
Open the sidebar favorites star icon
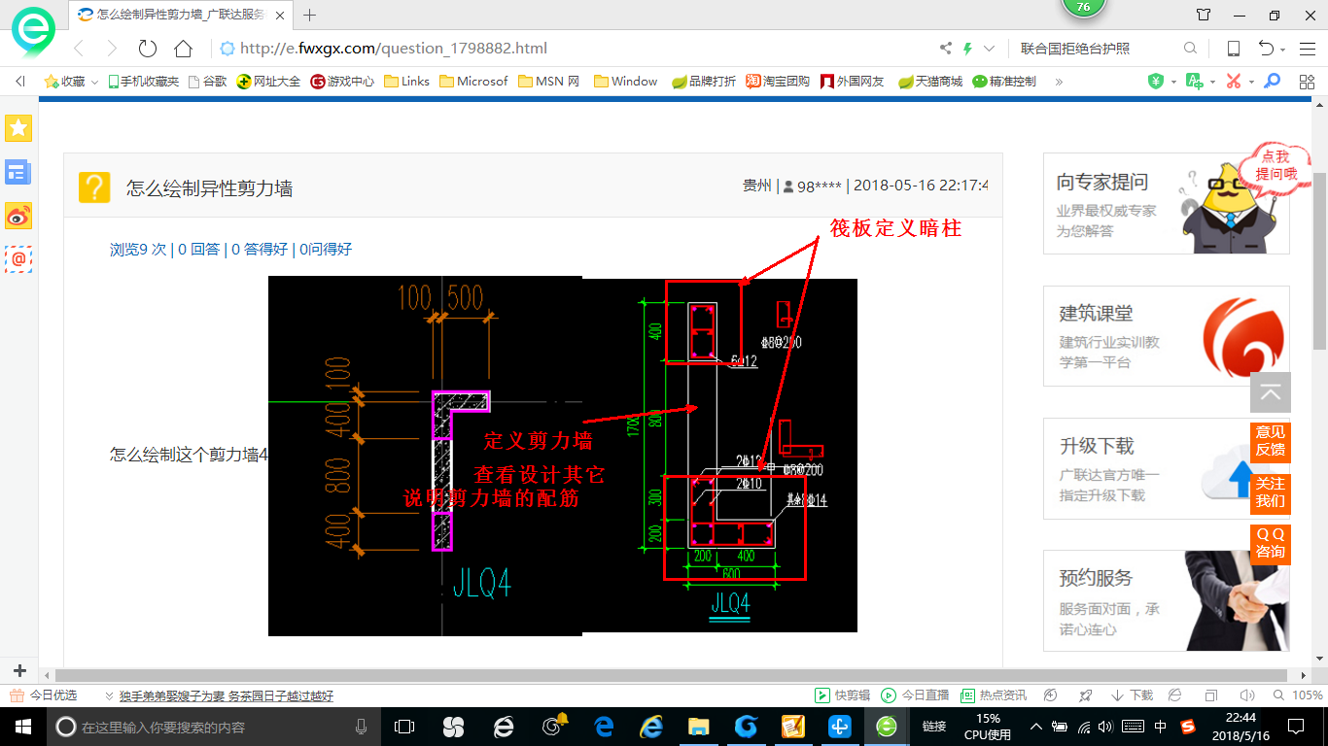tap(18, 127)
